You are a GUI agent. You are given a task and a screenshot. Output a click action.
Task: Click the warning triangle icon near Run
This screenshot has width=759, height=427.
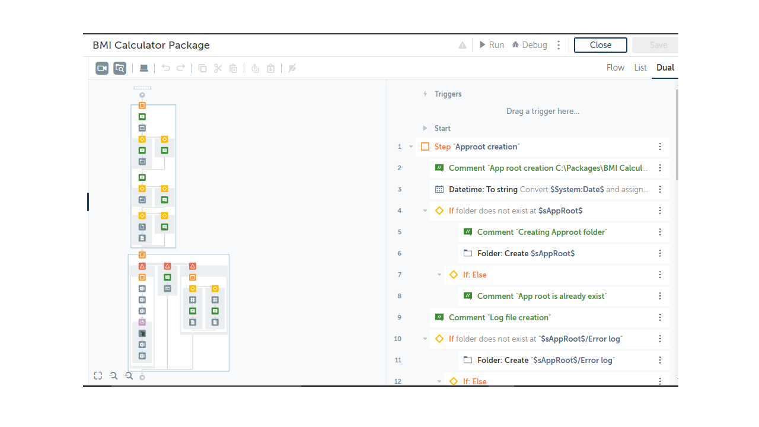[463, 45]
